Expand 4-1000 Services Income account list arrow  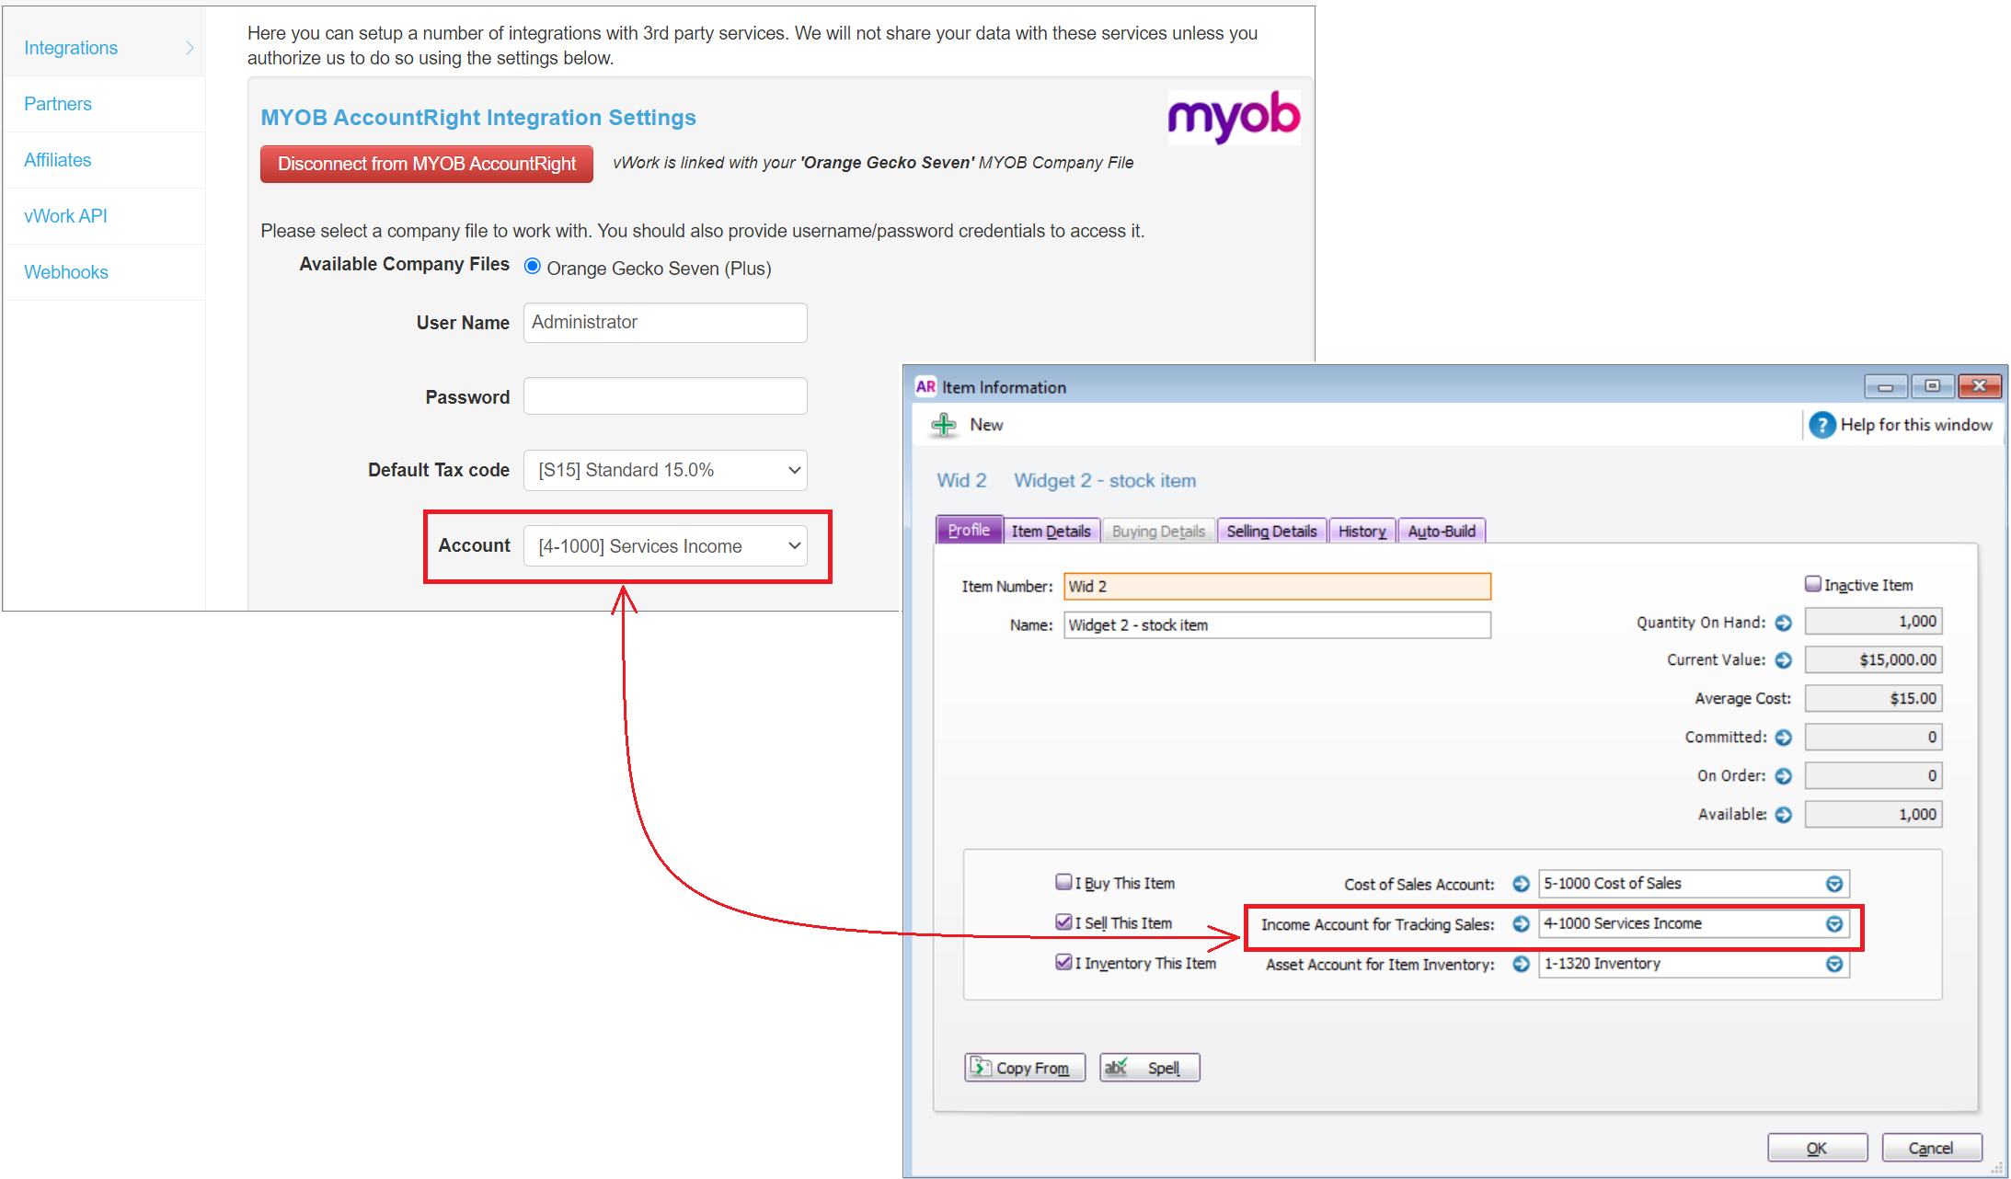(x=1834, y=924)
